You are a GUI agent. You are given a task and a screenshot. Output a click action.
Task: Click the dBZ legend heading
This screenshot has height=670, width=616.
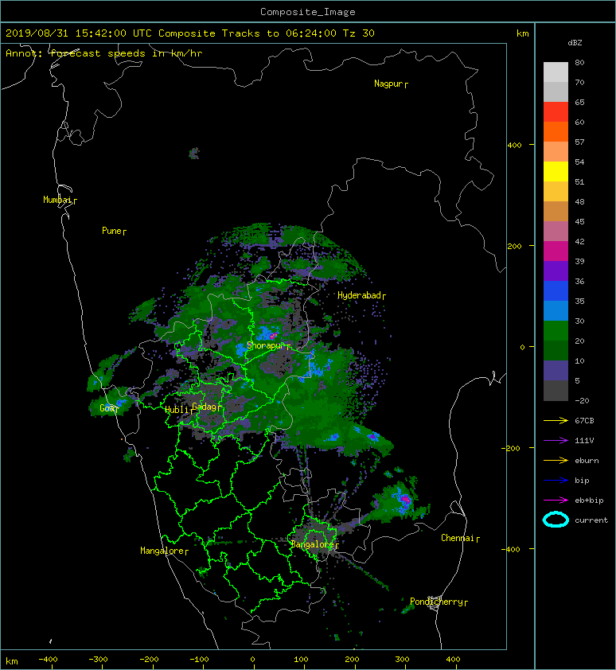[575, 43]
